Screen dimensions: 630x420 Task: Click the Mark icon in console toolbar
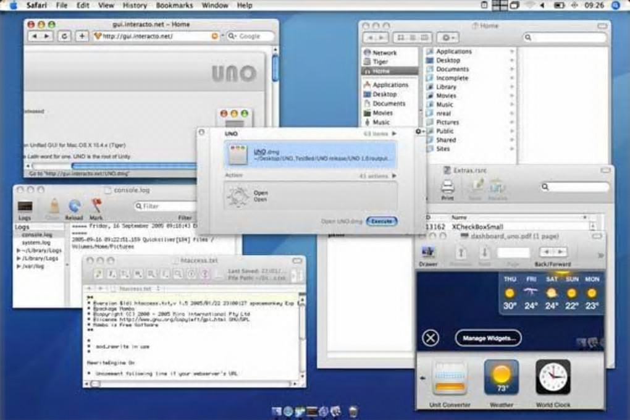[x=96, y=206]
